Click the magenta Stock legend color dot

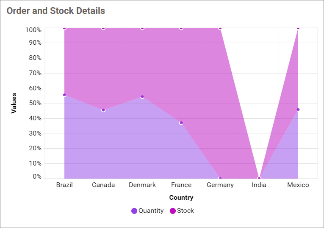click(173, 211)
